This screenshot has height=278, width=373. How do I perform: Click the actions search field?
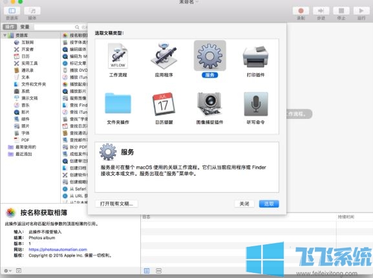60,27
